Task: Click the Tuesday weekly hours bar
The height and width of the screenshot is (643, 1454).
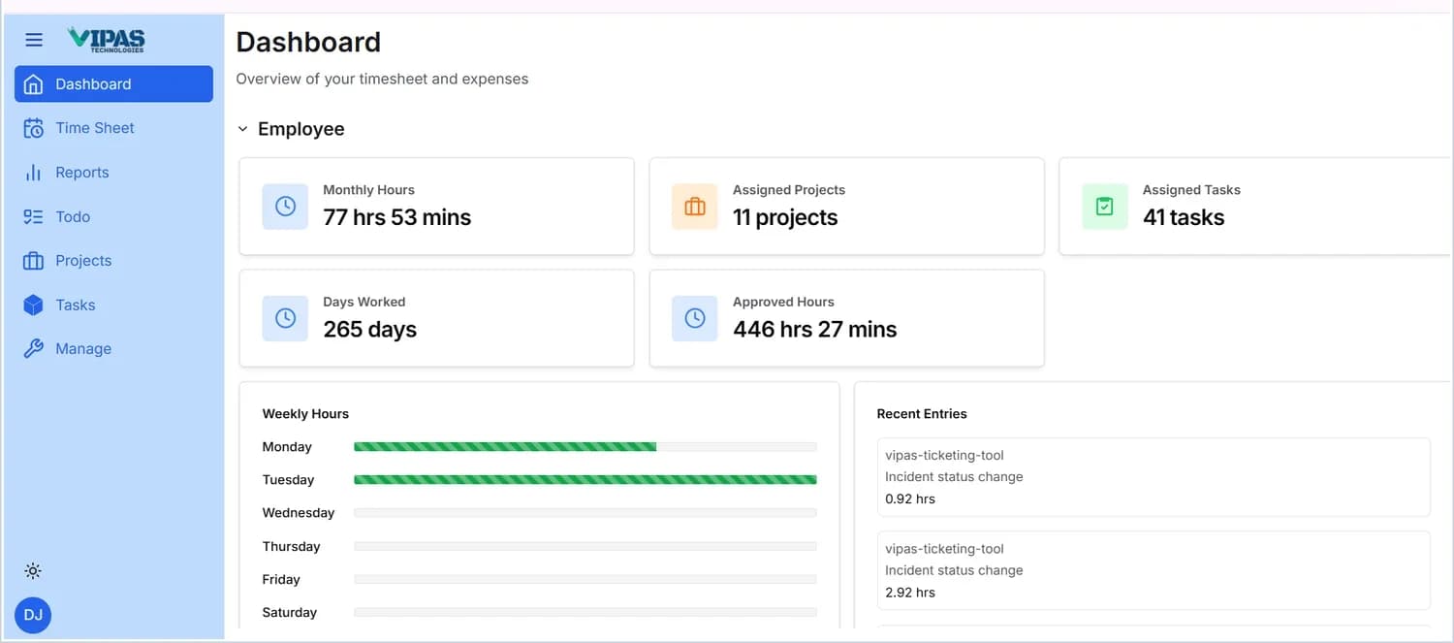Action: [x=585, y=480]
